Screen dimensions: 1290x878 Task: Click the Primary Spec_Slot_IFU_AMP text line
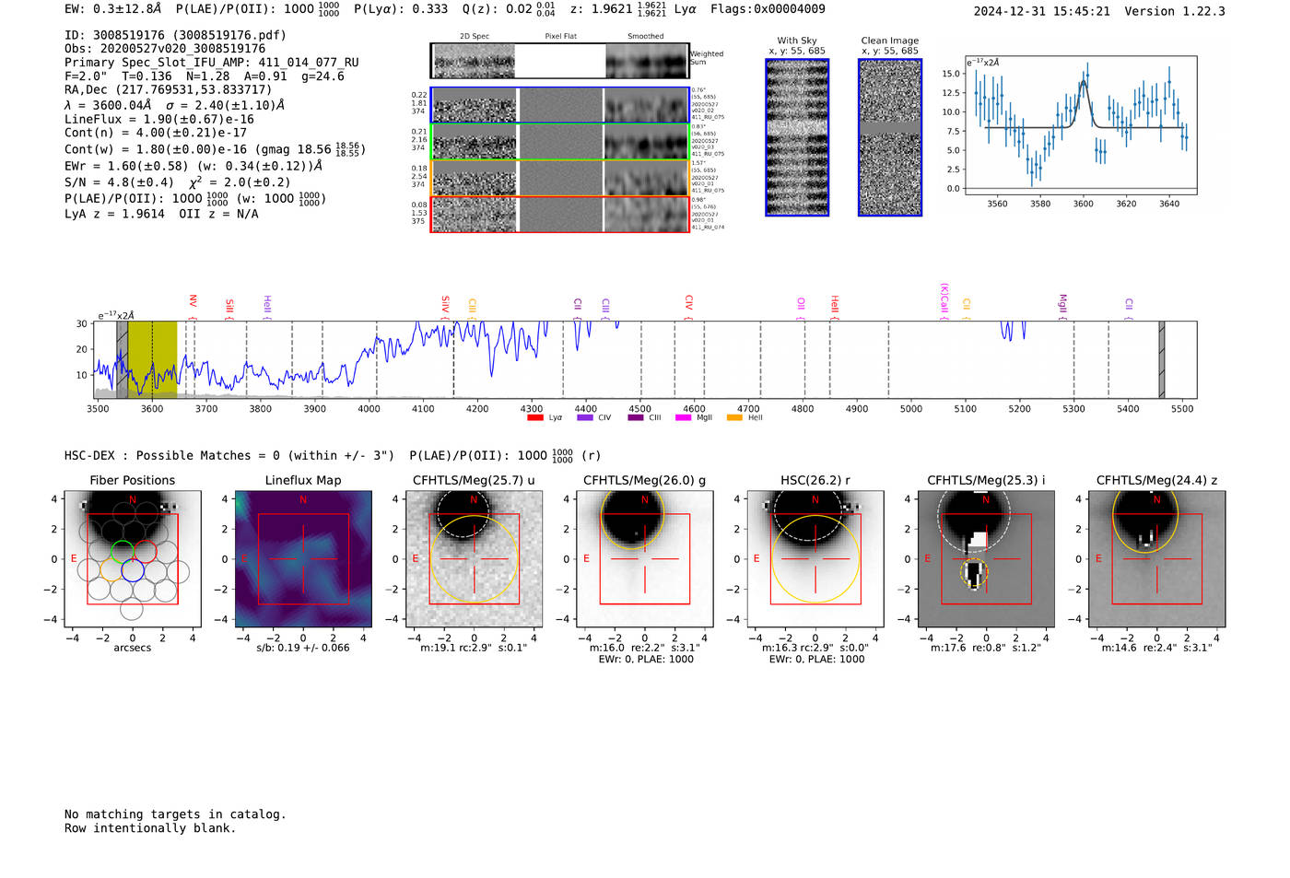coord(212,63)
